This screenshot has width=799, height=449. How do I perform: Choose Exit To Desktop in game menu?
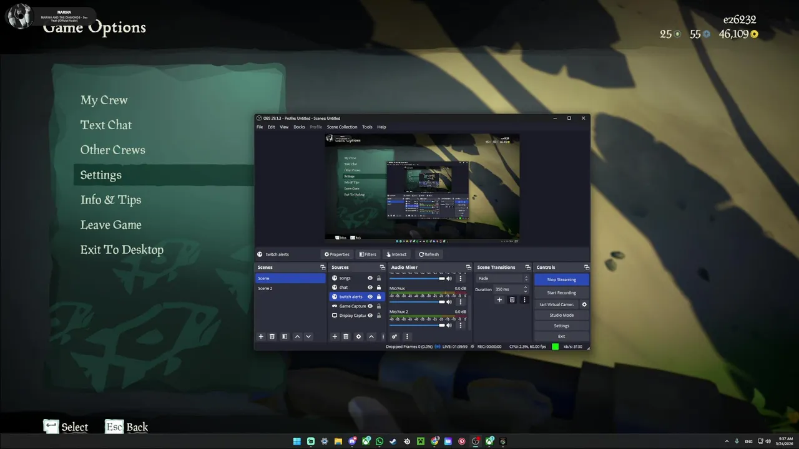tap(122, 249)
